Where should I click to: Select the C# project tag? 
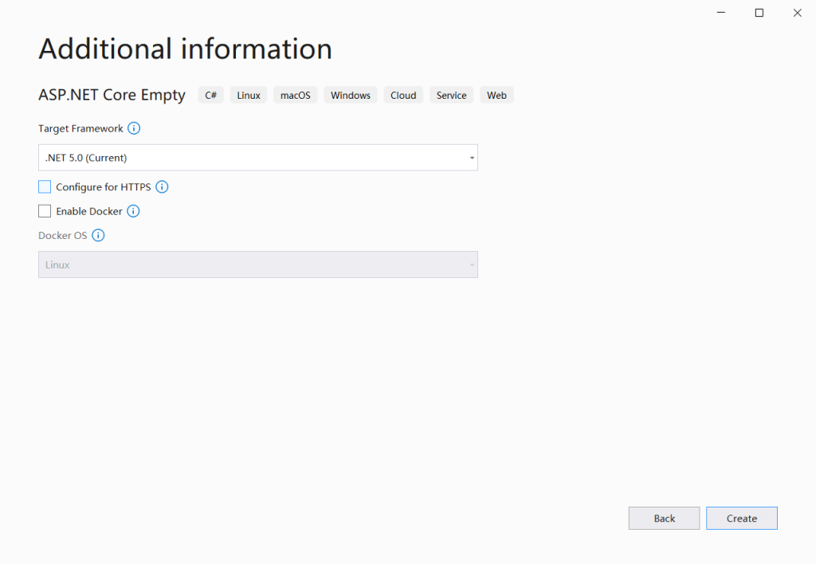click(210, 95)
